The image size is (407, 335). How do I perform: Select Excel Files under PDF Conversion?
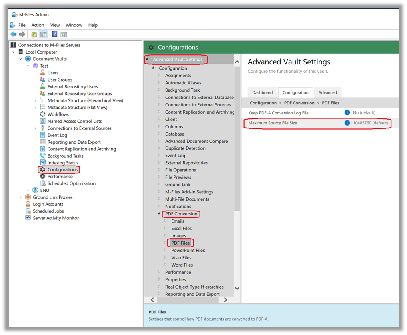click(181, 228)
